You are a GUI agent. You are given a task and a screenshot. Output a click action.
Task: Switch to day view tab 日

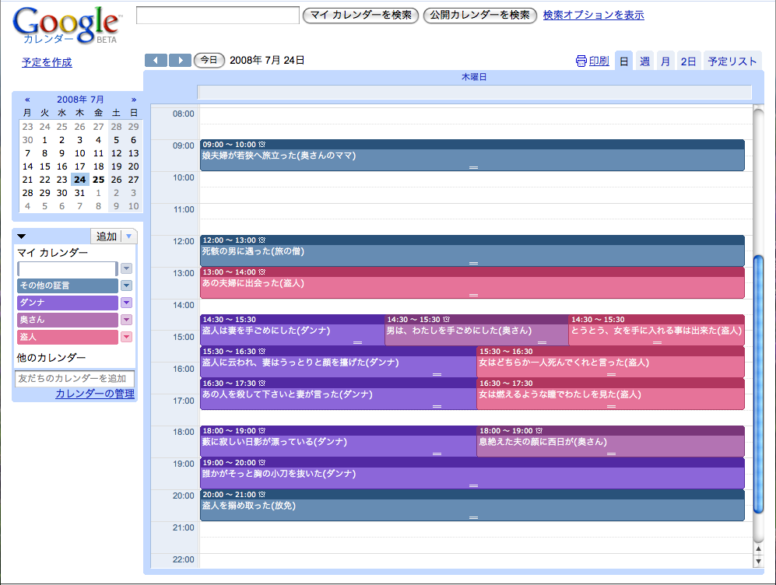tap(624, 61)
